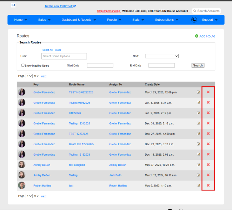
Task: Delete the 01022026 route
Action: click(x=208, y=113)
